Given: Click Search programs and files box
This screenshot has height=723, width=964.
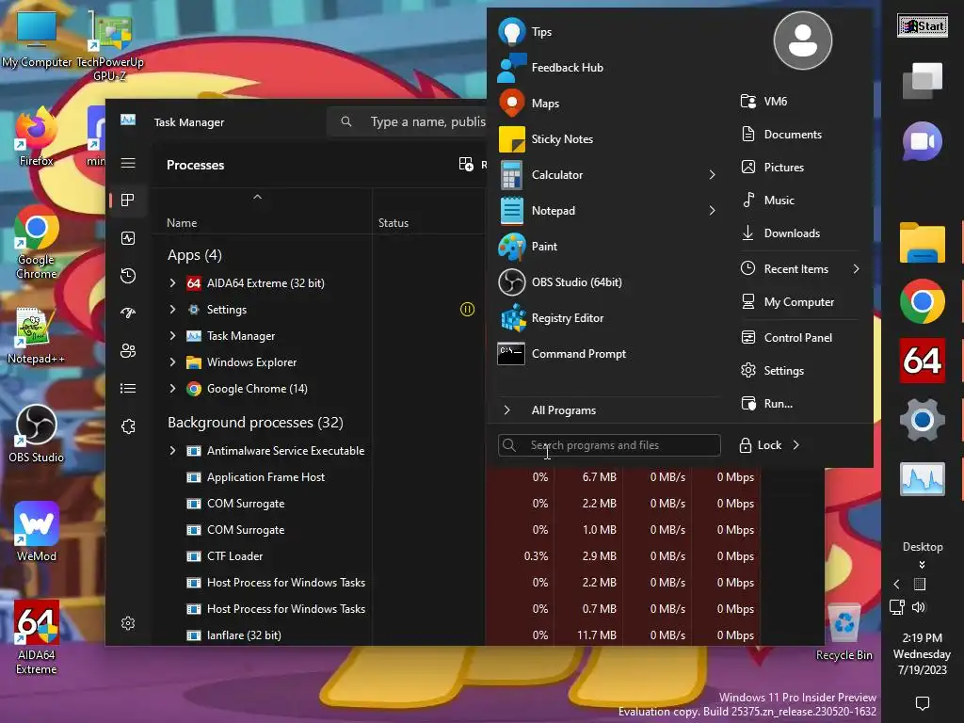Looking at the screenshot, I should 609,445.
